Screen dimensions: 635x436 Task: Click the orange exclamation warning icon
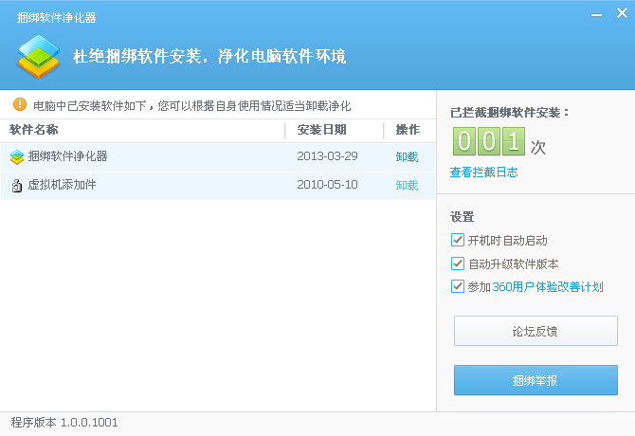click(20, 104)
